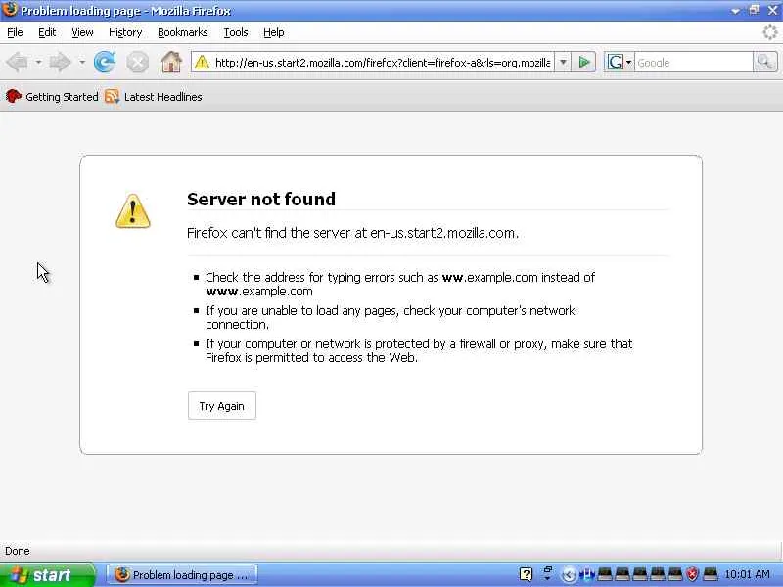Open the Back history dropdown arrow
783x587 pixels.
38,63
